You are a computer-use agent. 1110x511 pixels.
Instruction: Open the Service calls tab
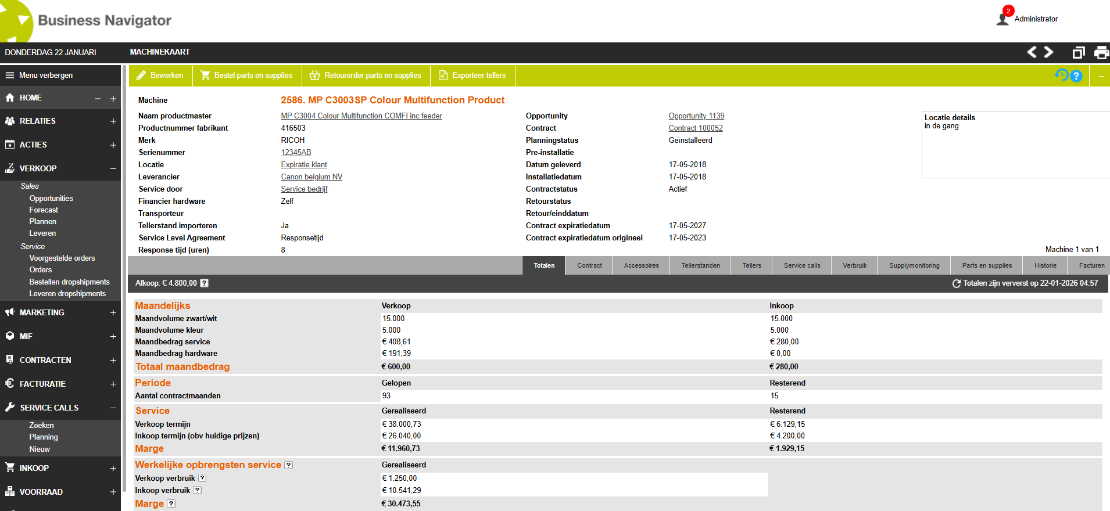(x=801, y=265)
